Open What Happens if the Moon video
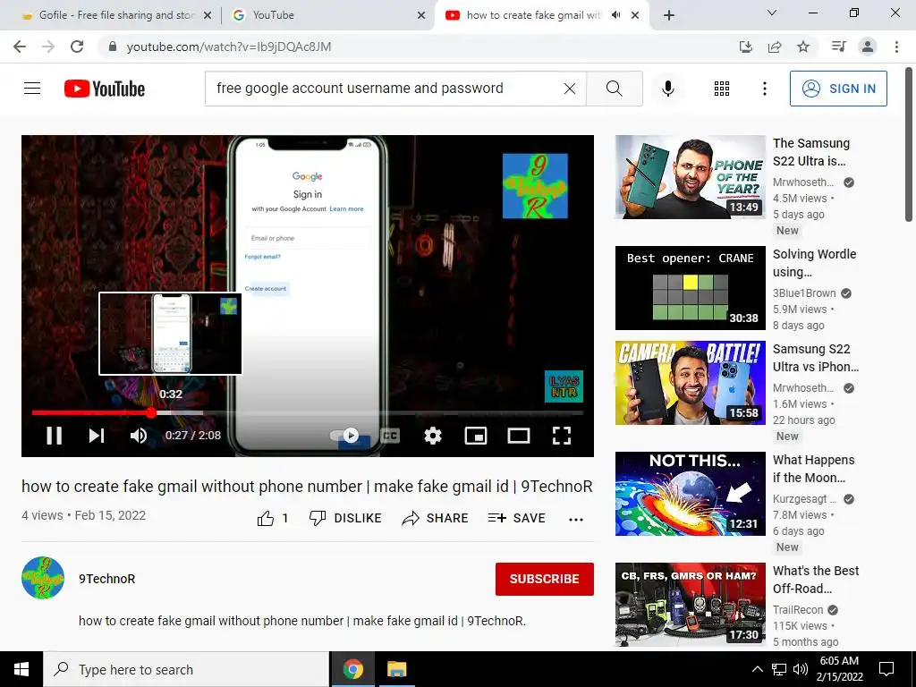 [x=690, y=494]
